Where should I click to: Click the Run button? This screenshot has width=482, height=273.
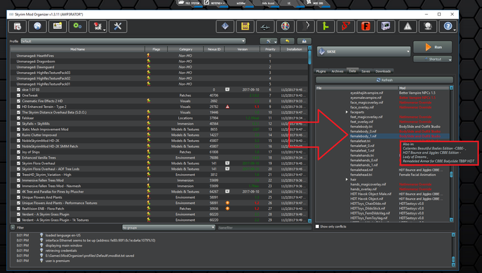tap(433, 47)
